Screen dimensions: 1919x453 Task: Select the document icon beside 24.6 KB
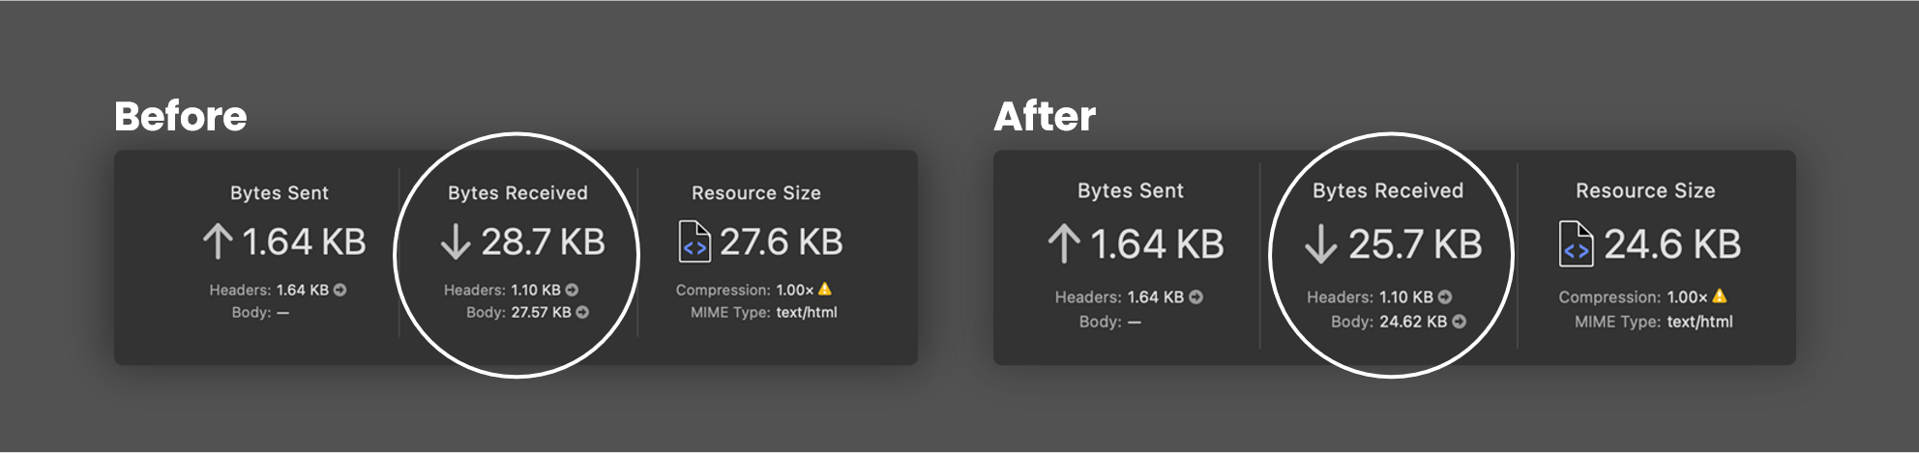[1576, 243]
